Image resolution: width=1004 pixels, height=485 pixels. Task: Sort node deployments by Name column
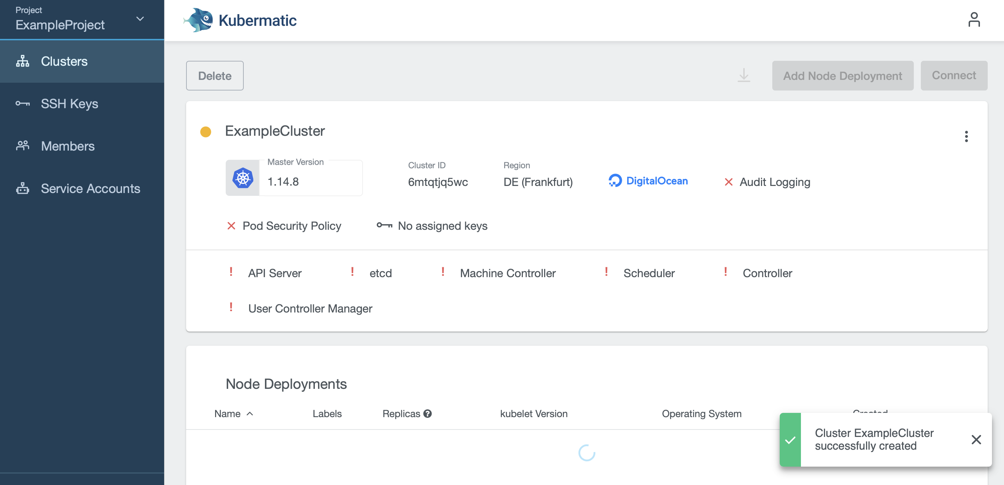pos(227,414)
